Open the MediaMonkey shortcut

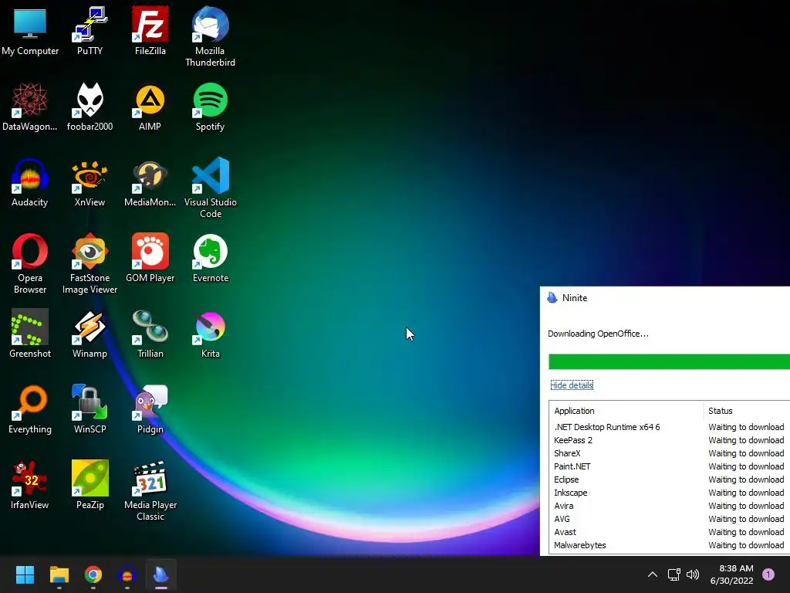point(150,182)
